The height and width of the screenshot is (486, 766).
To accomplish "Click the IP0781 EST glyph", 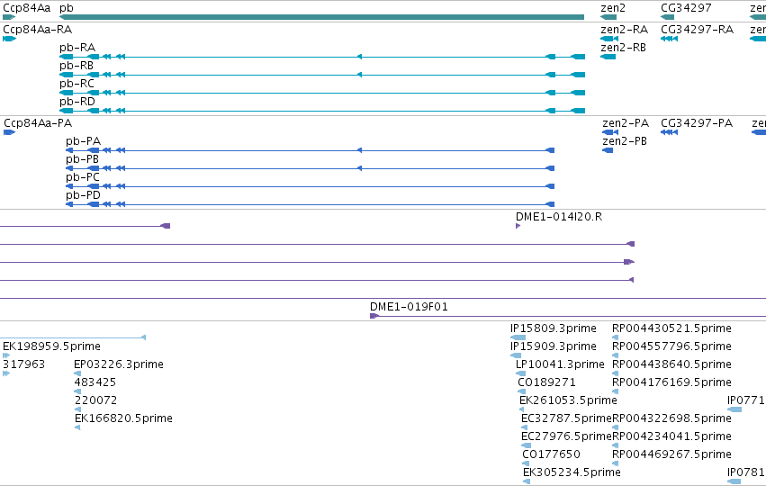I will tap(734, 481).
